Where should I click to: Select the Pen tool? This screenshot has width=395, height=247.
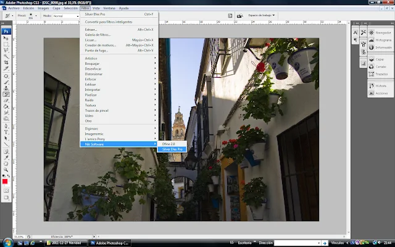pyautogui.click(x=6, y=126)
